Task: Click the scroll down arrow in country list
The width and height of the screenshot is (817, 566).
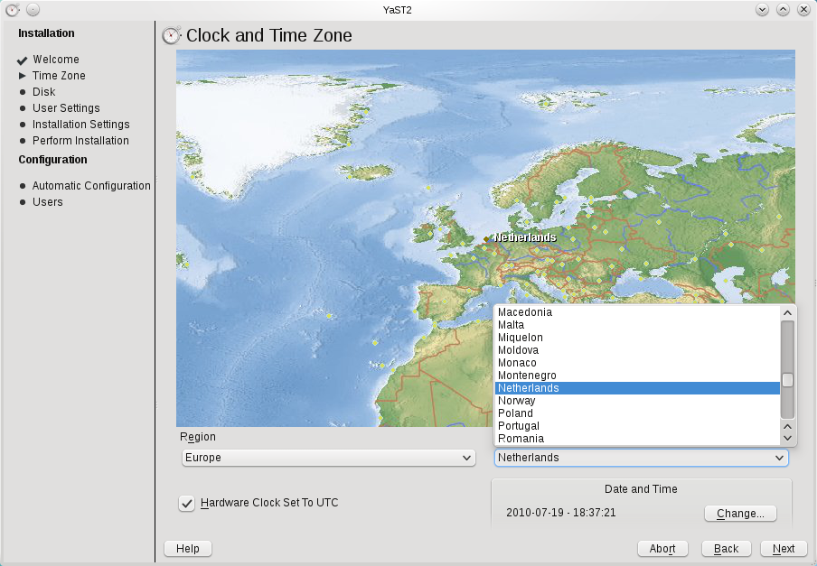Action: coord(787,438)
